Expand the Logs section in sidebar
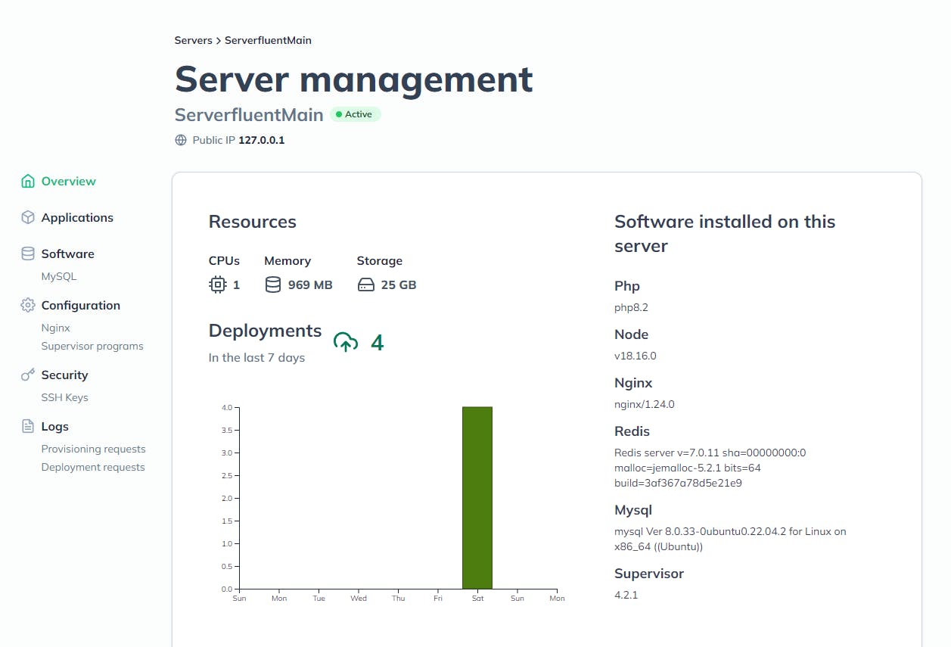 click(54, 426)
